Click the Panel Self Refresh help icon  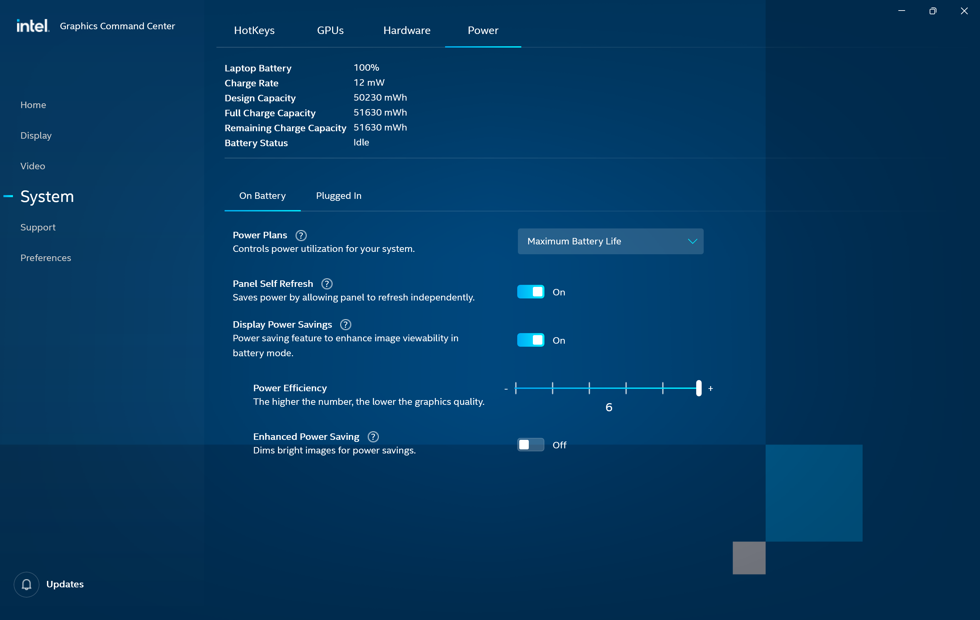coord(327,284)
